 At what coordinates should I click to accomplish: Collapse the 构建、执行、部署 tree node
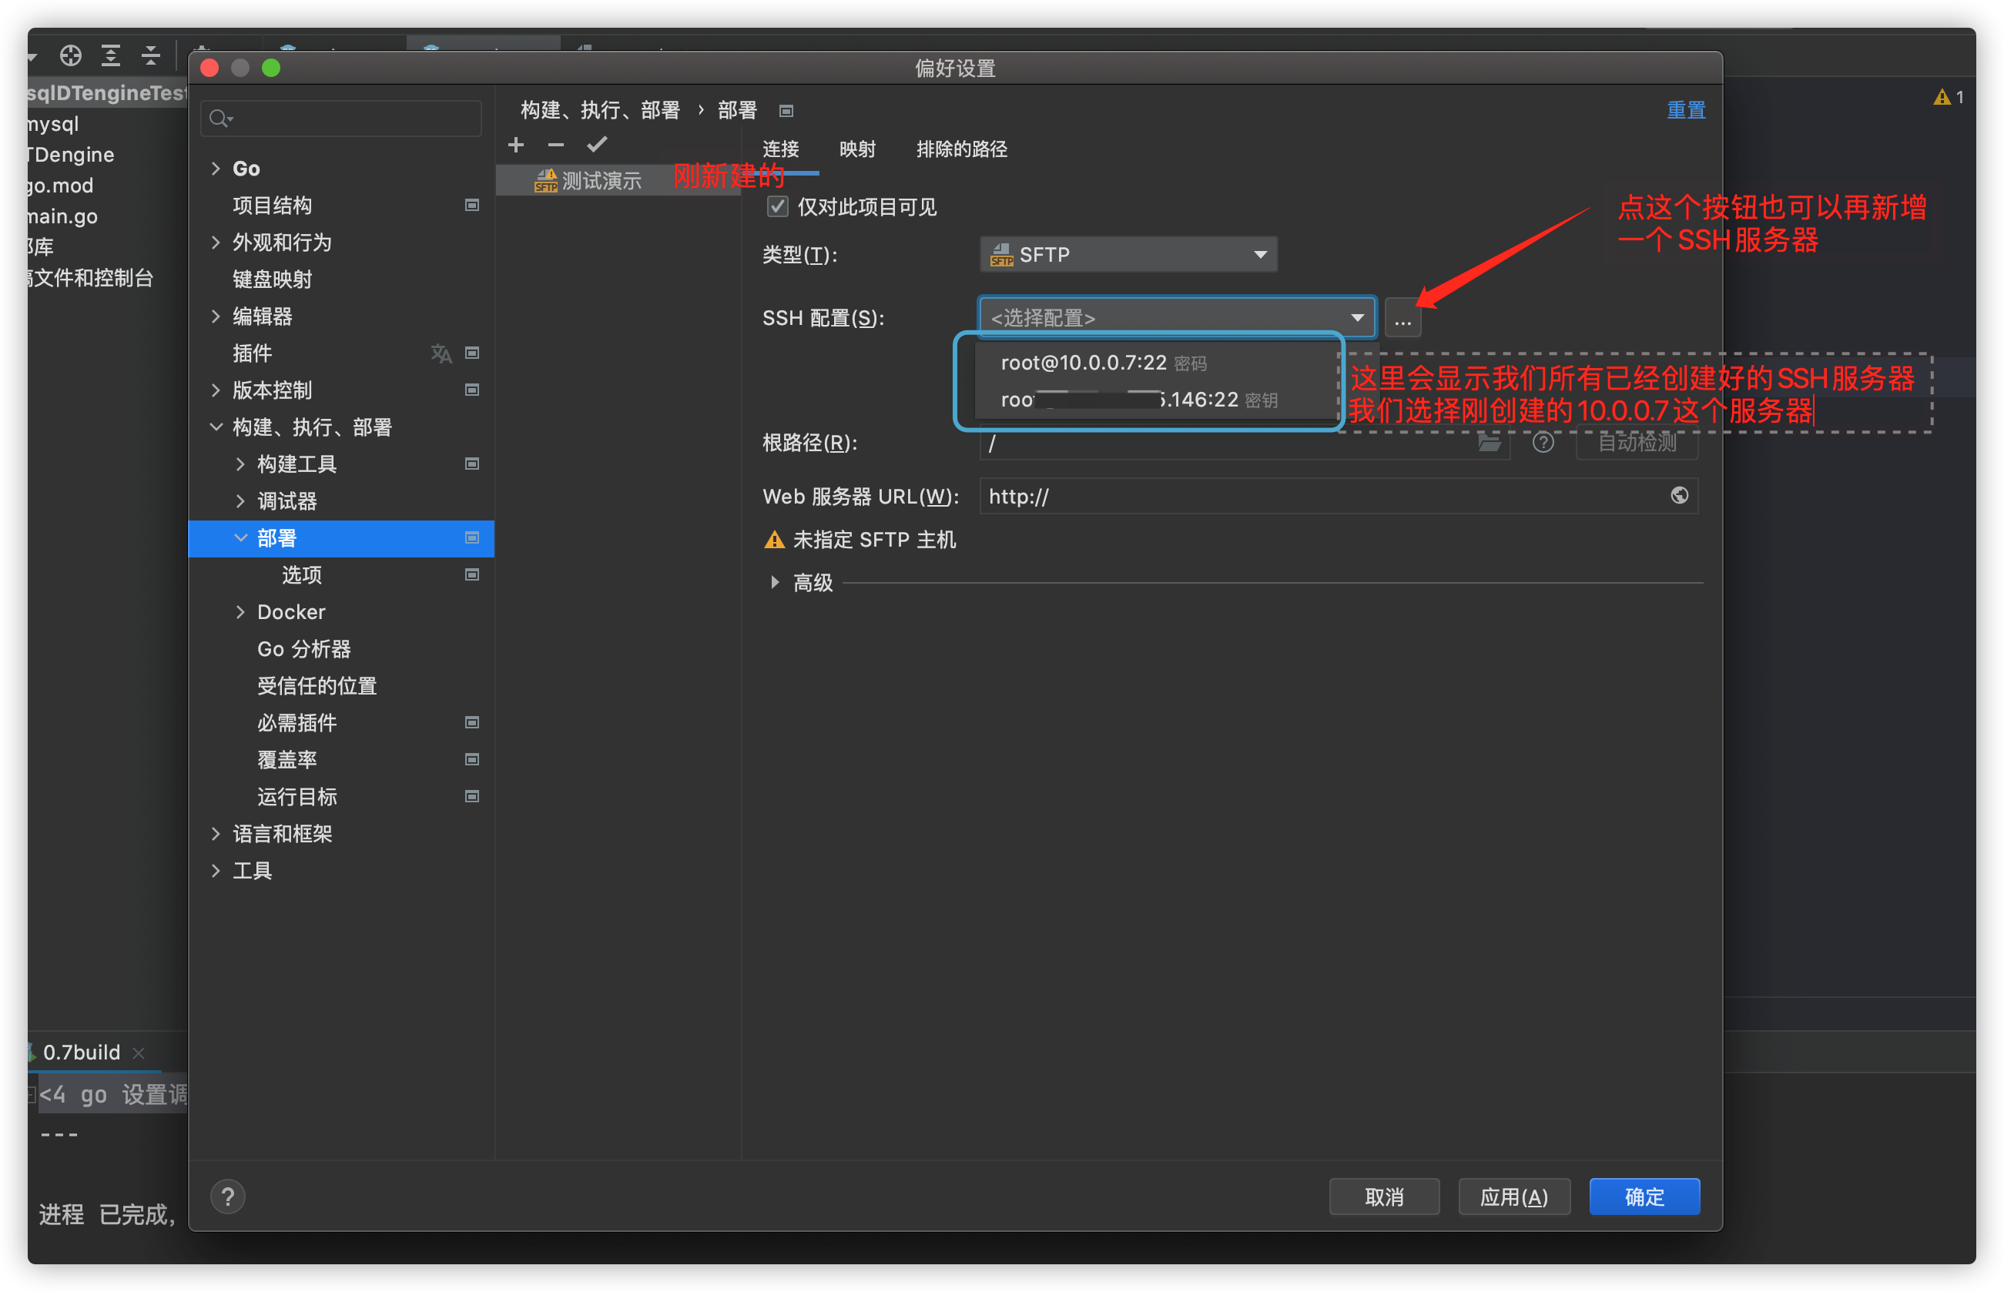pos(216,427)
